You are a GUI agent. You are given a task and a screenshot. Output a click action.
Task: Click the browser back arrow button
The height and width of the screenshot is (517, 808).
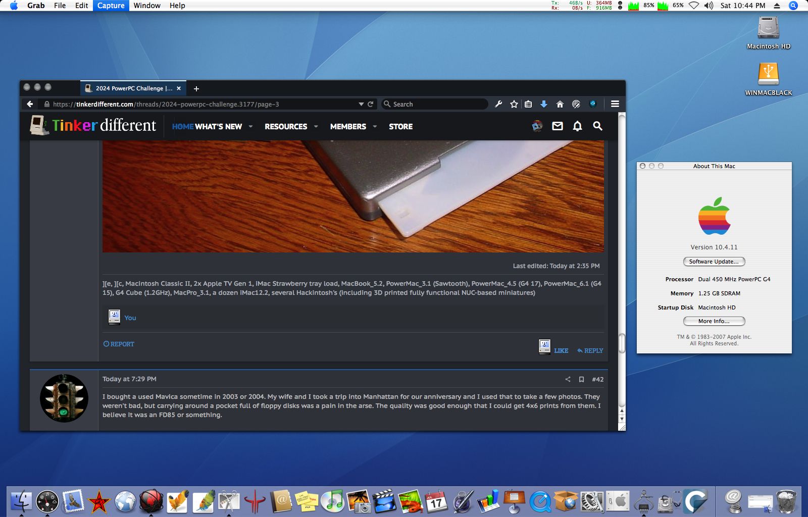30,104
